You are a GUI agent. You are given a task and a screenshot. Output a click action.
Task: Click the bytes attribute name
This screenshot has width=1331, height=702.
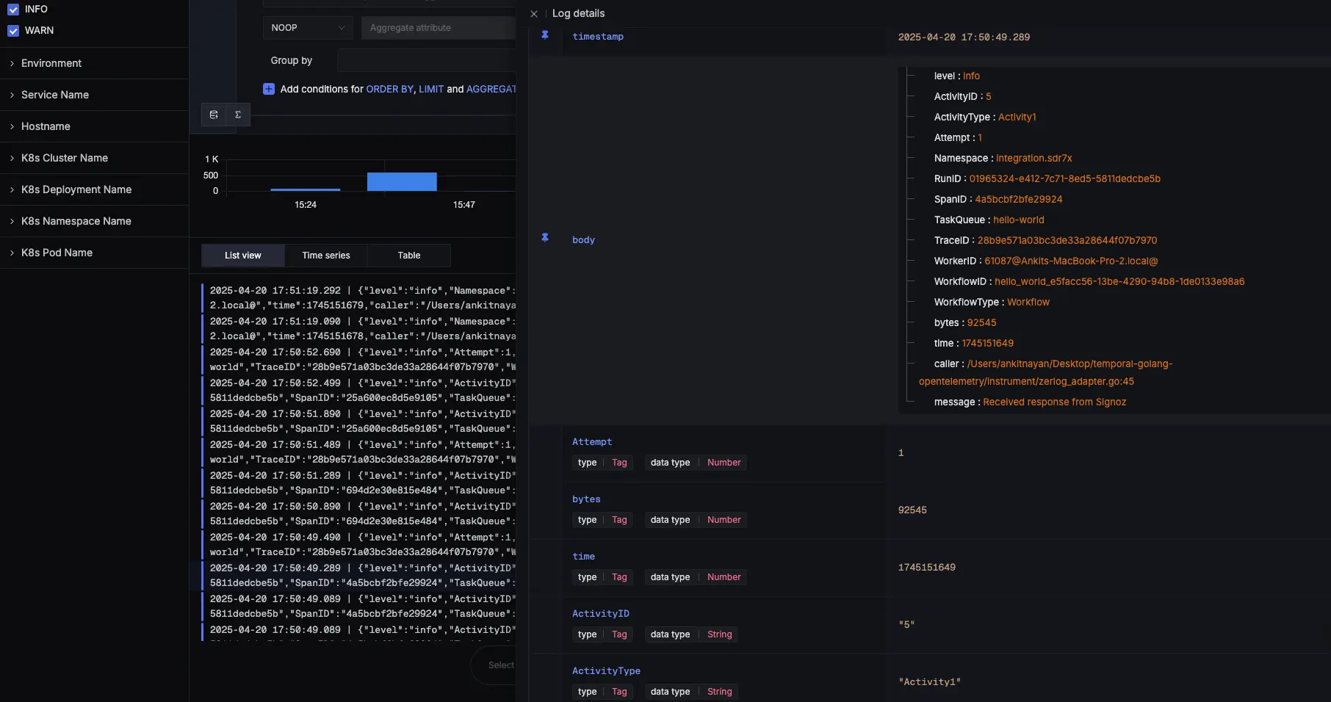pyautogui.click(x=586, y=499)
